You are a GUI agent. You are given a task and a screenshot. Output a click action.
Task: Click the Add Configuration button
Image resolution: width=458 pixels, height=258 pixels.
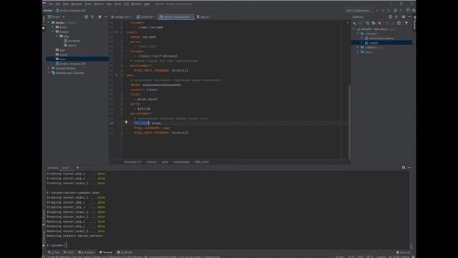pyautogui.click(x=358, y=10)
